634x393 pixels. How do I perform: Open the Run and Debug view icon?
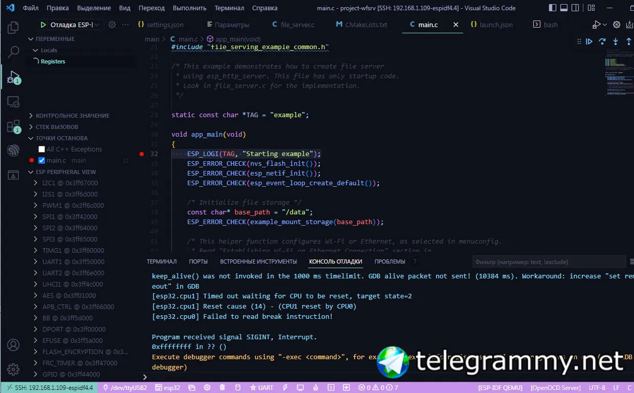click(x=13, y=77)
